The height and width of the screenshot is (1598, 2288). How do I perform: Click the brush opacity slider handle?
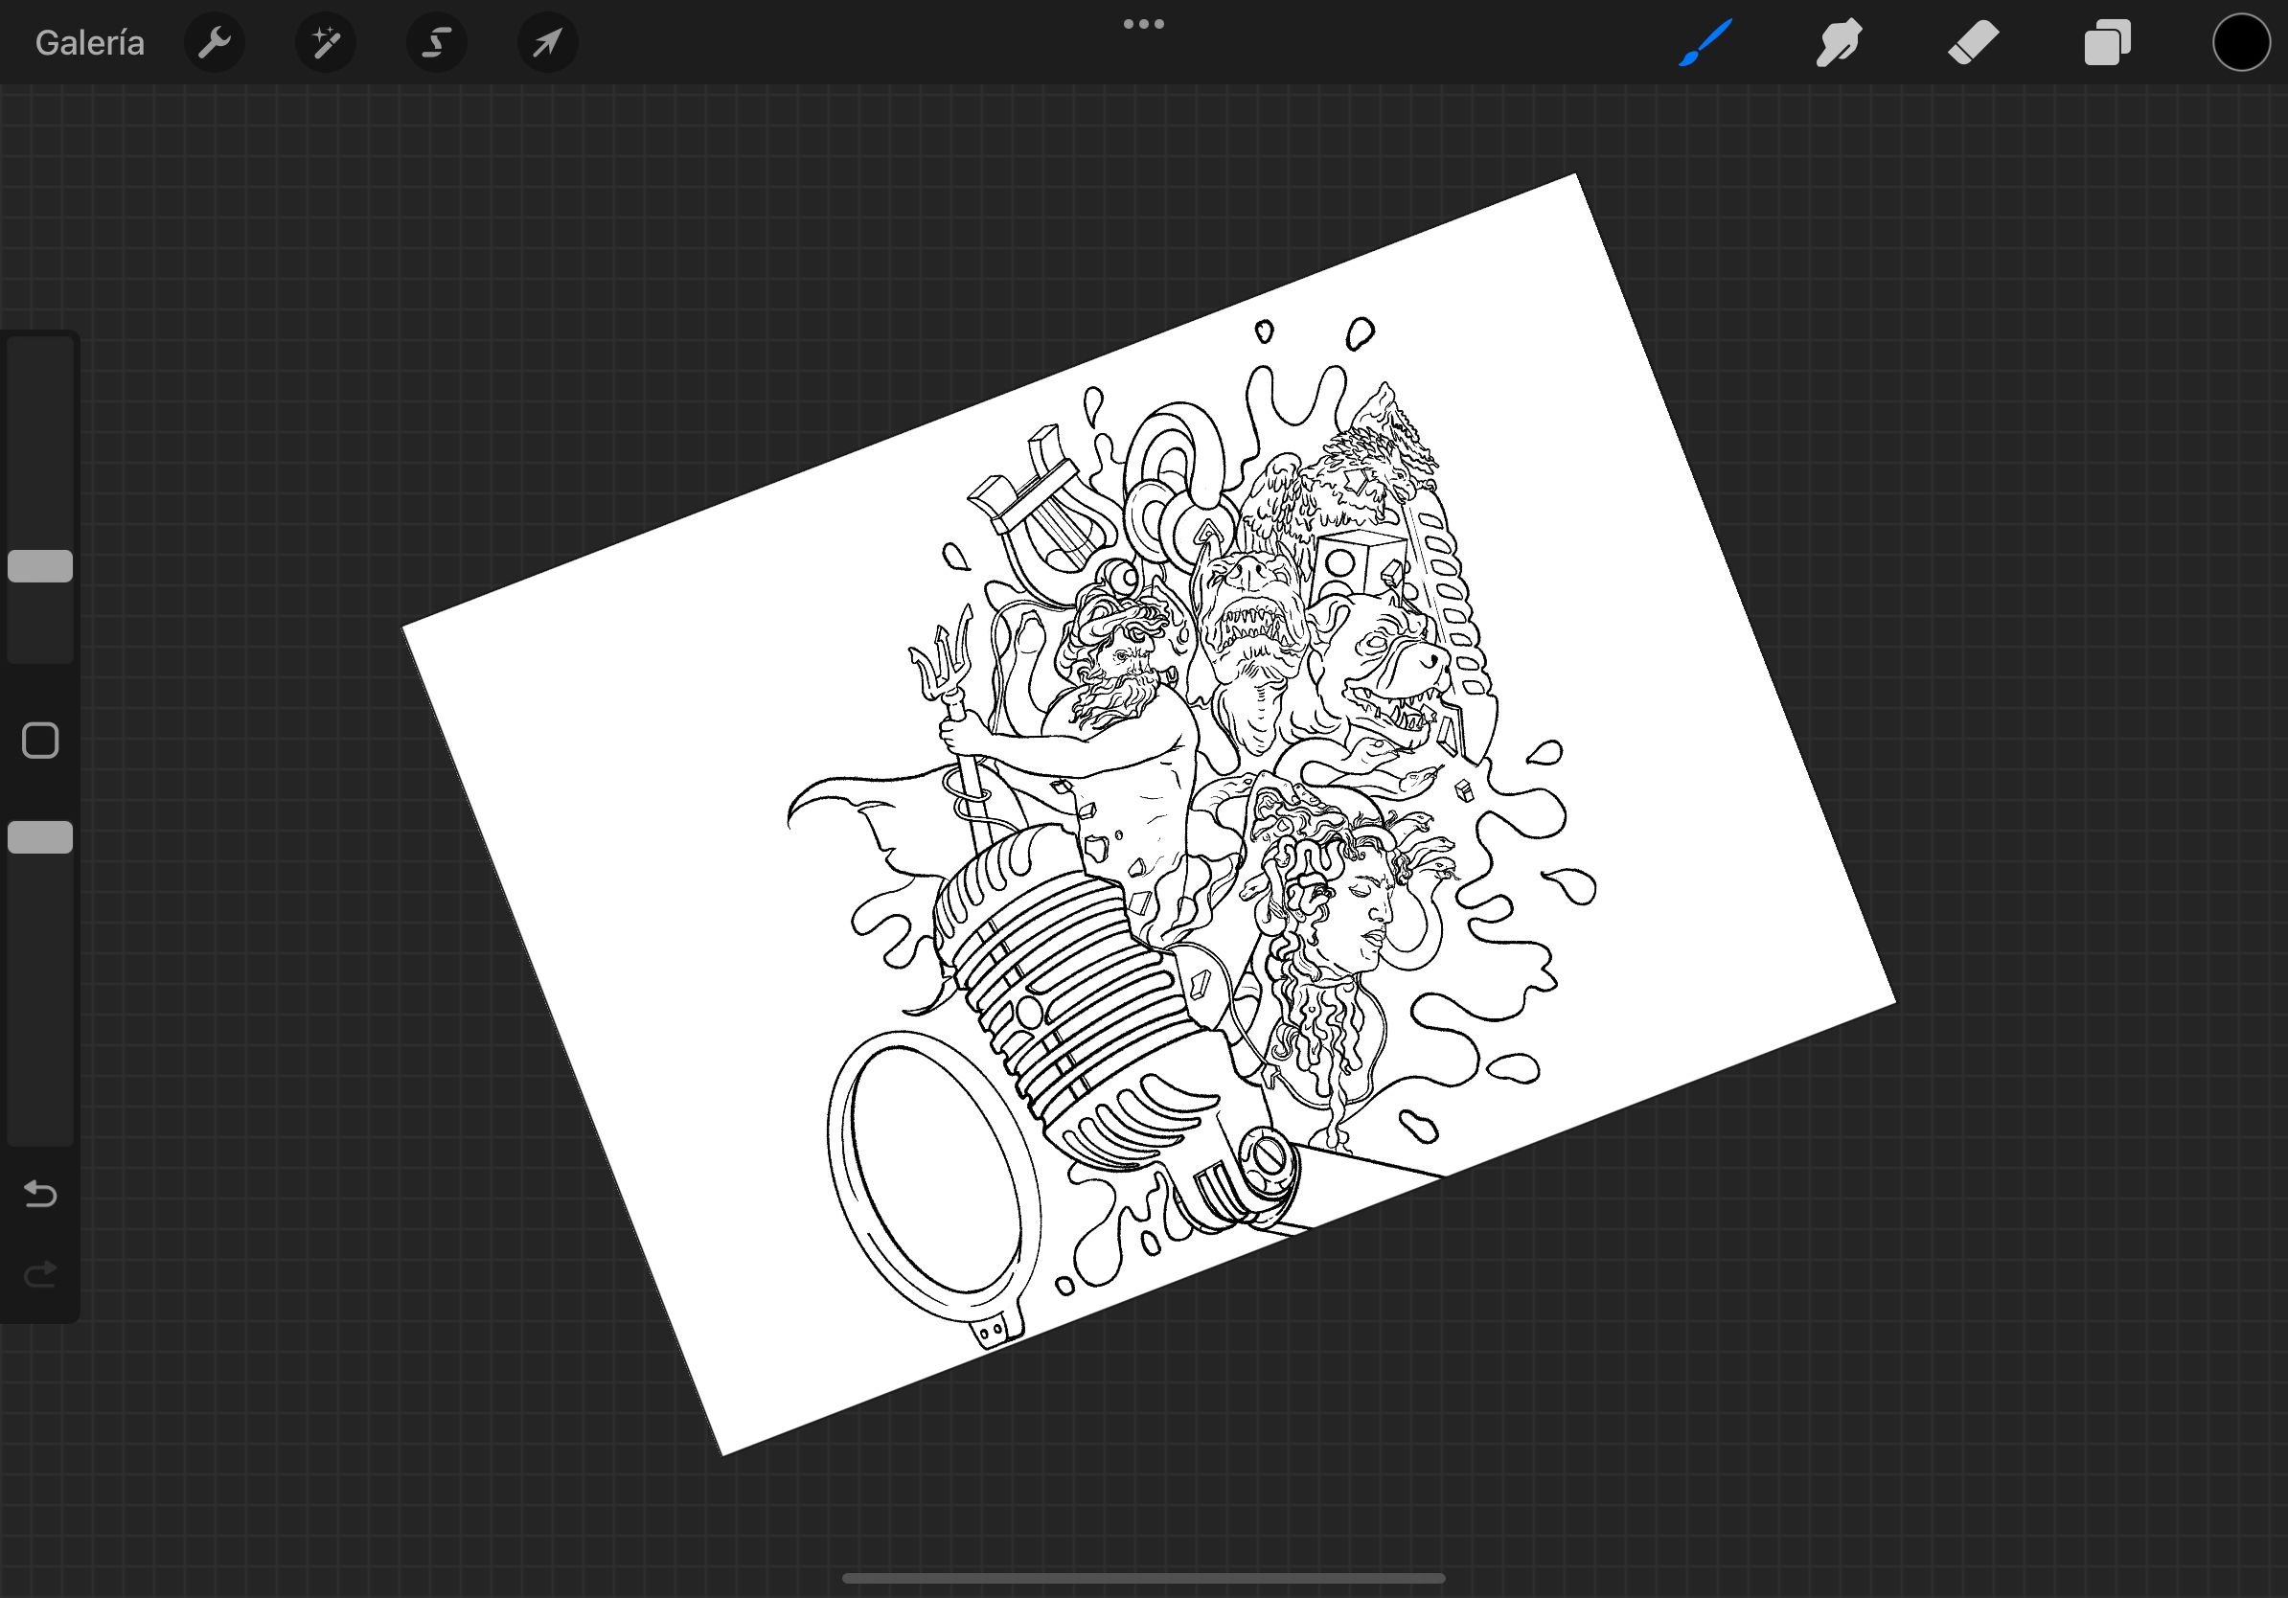coord(40,838)
